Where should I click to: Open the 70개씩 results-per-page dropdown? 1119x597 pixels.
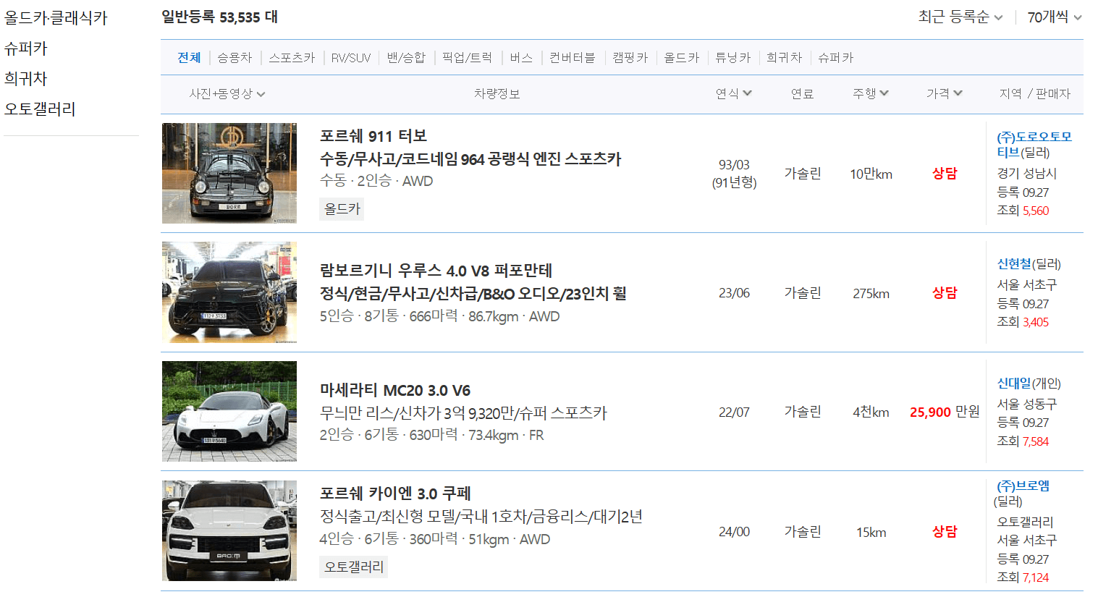coord(1050,16)
